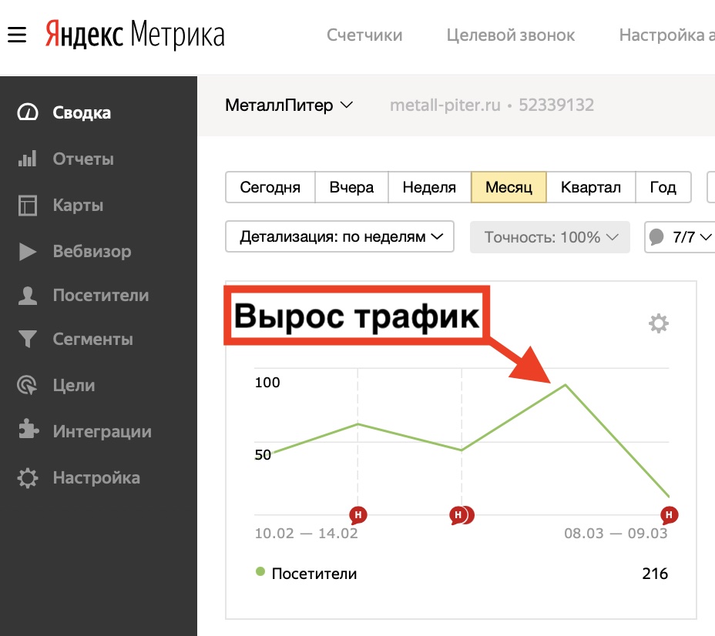The image size is (715, 636).
Task: Select the Квартал period
Action: [x=590, y=187]
